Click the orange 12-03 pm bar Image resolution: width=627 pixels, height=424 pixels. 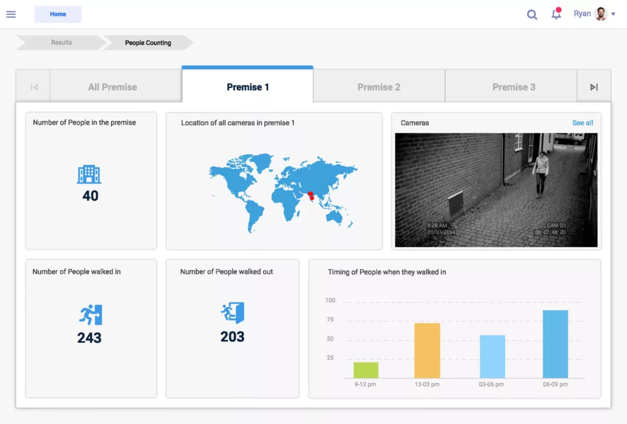tap(427, 350)
